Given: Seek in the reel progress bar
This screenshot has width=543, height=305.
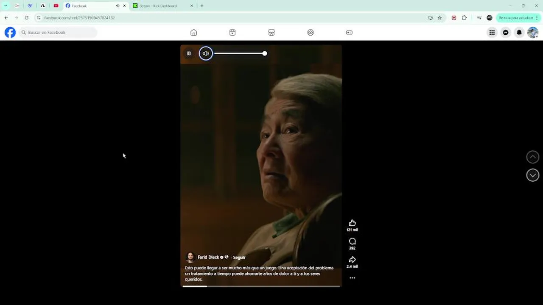Looking at the screenshot, I should (261, 286).
